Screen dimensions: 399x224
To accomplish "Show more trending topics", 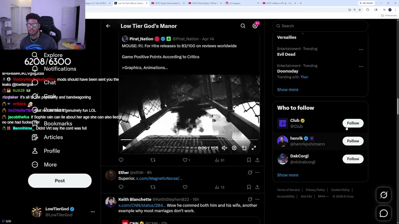I will tap(288, 90).
